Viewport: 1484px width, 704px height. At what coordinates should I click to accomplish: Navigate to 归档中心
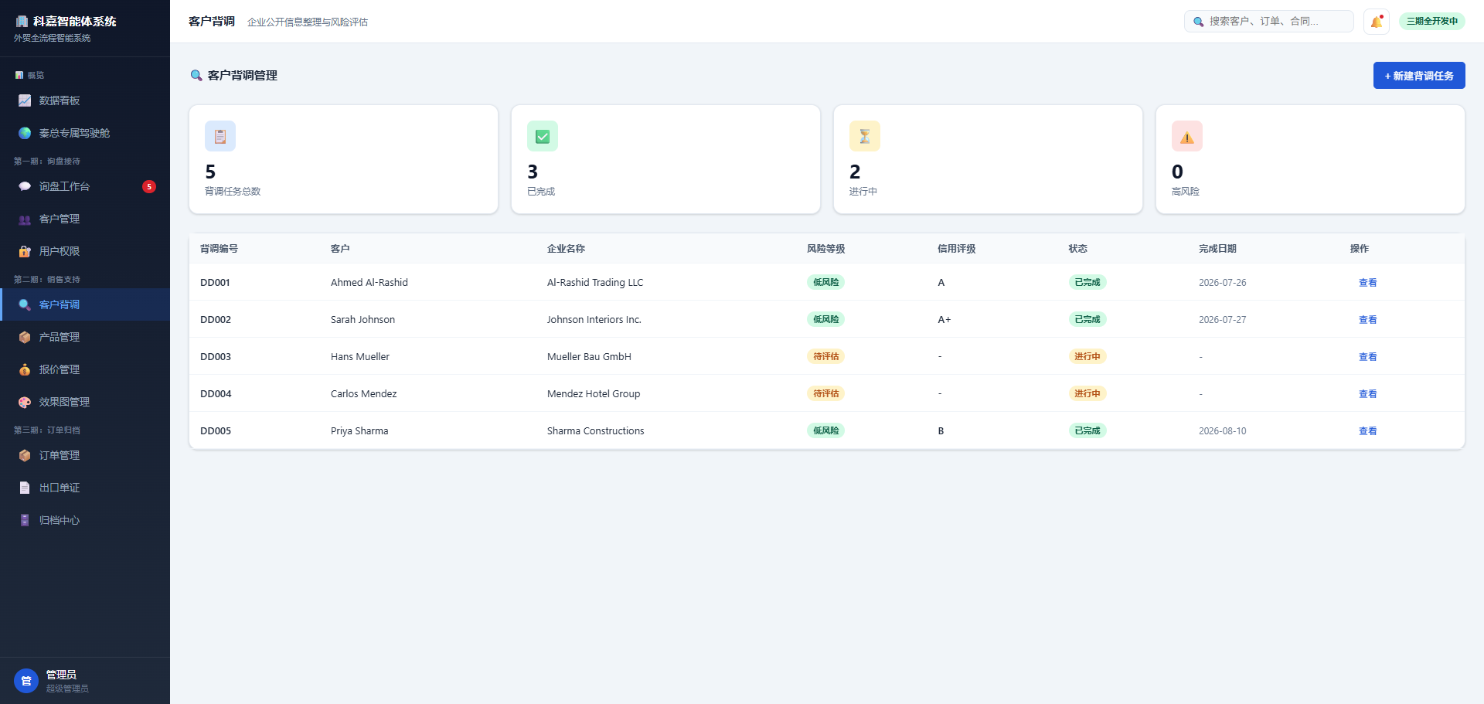85,520
